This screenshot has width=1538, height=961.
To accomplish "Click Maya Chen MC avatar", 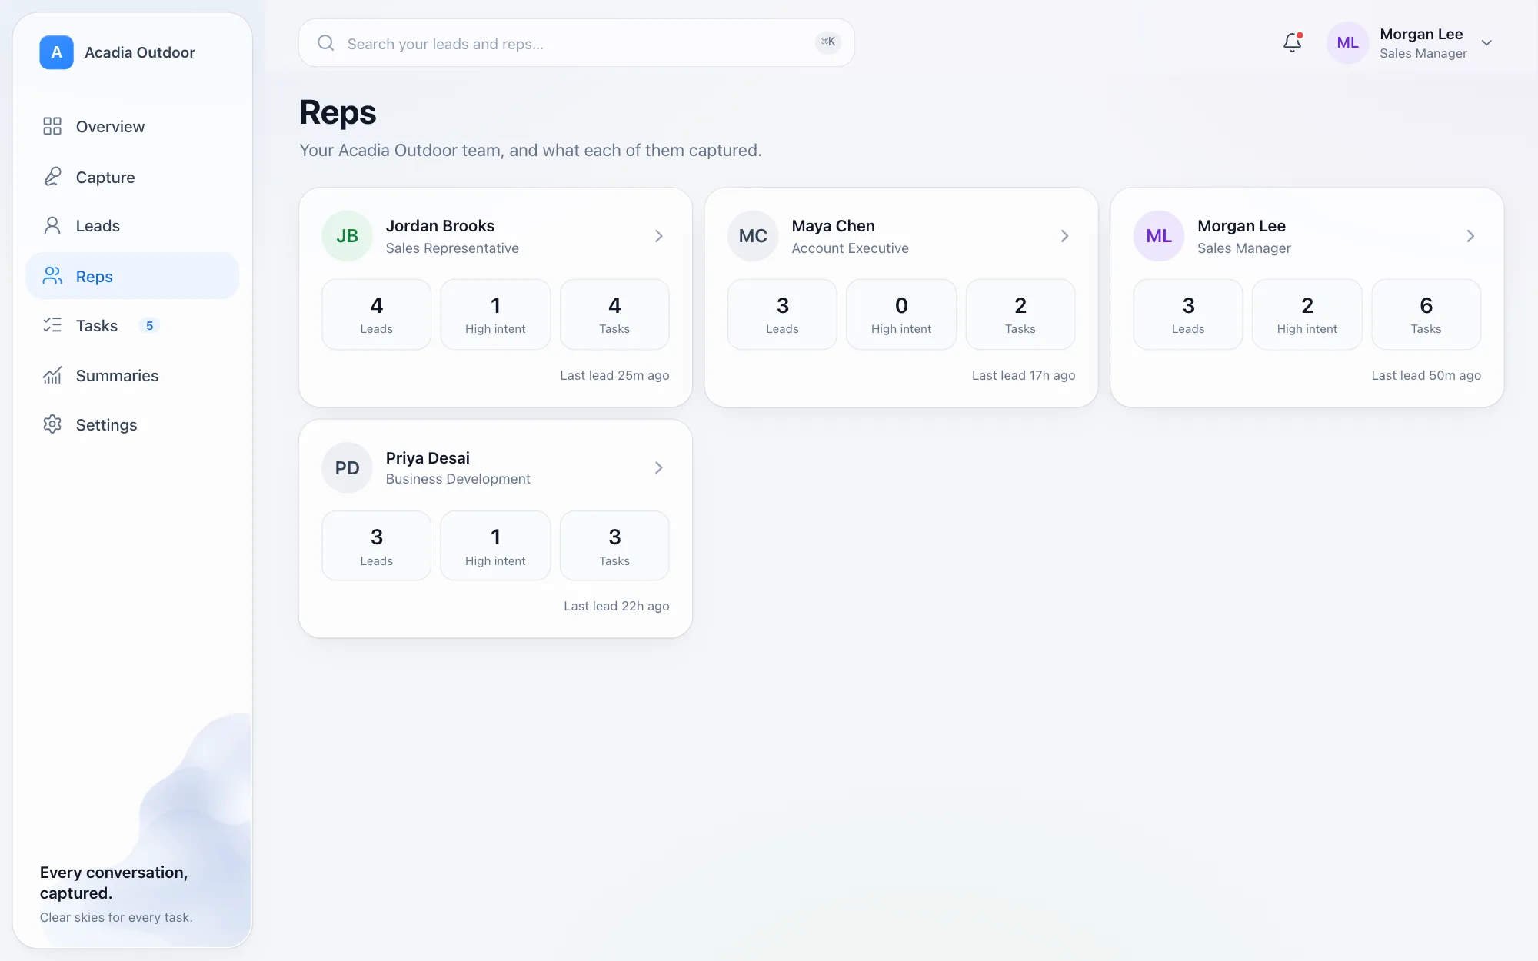I will click(753, 236).
